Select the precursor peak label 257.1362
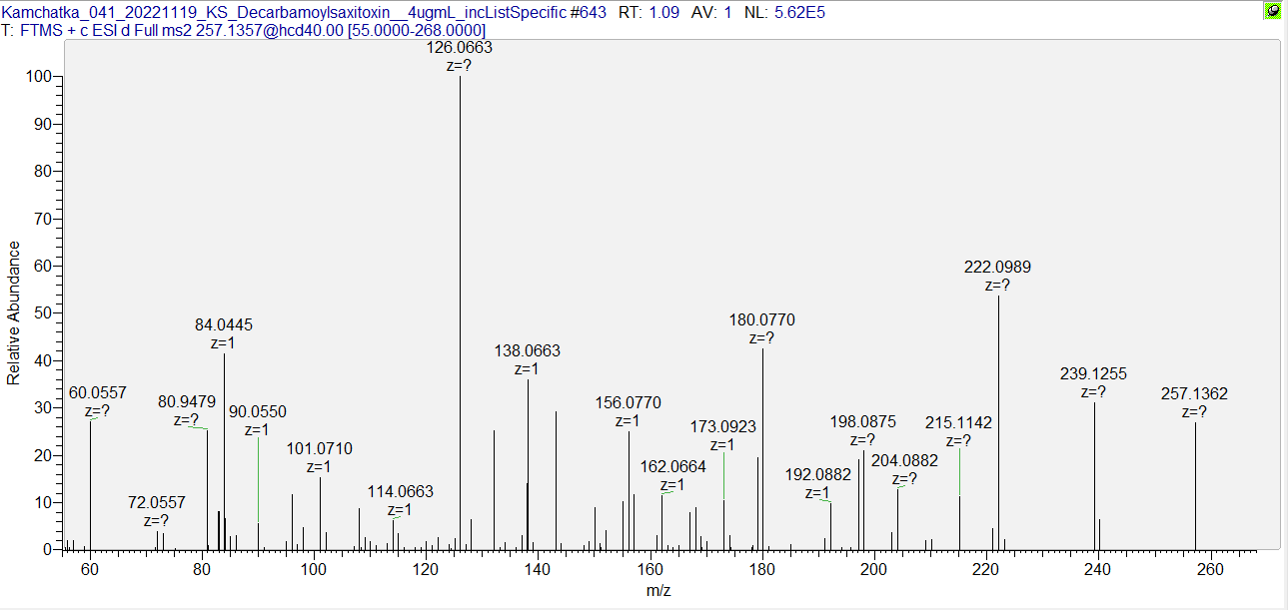The height and width of the screenshot is (610, 1288). [x=1194, y=394]
